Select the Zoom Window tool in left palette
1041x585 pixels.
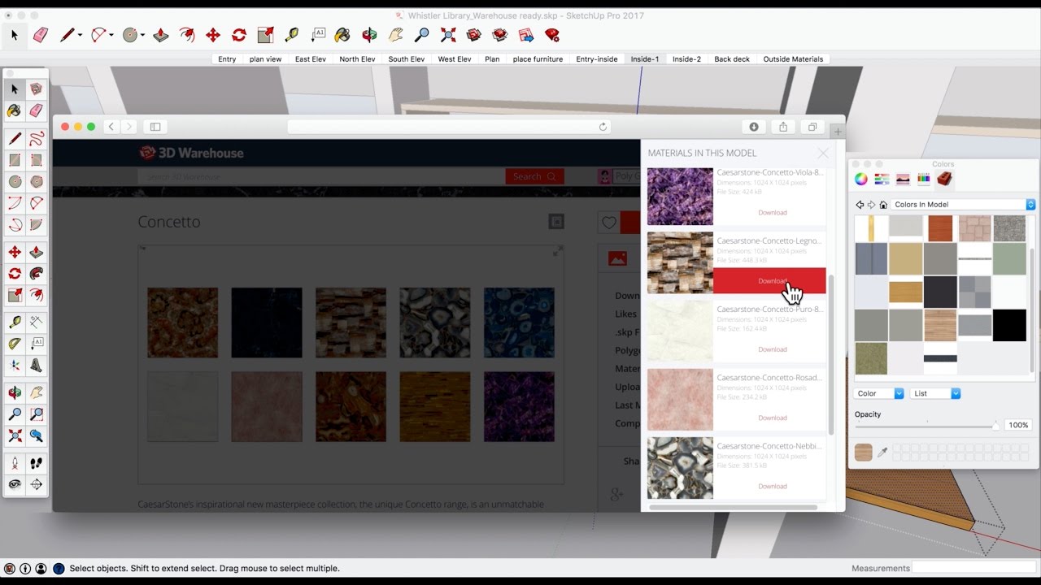(36, 414)
